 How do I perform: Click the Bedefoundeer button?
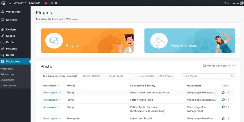click(147, 76)
